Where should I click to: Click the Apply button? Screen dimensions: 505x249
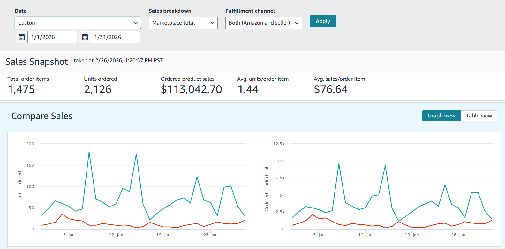pos(323,21)
